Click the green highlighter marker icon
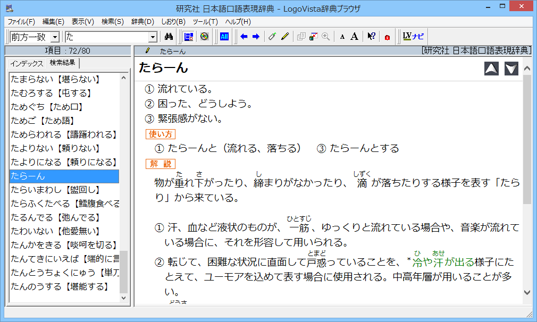 coord(272,37)
